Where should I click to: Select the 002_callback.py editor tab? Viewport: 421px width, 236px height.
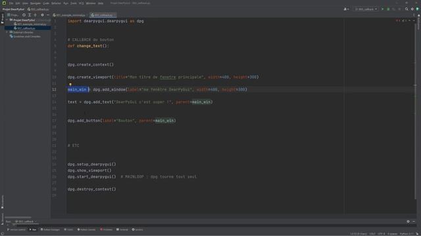tap(103, 15)
